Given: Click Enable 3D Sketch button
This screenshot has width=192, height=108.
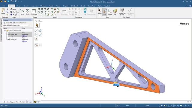Looking at the screenshot, I should (x=122, y=12).
